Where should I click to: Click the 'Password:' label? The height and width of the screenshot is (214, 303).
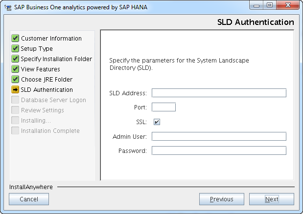(x=133, y=151)
